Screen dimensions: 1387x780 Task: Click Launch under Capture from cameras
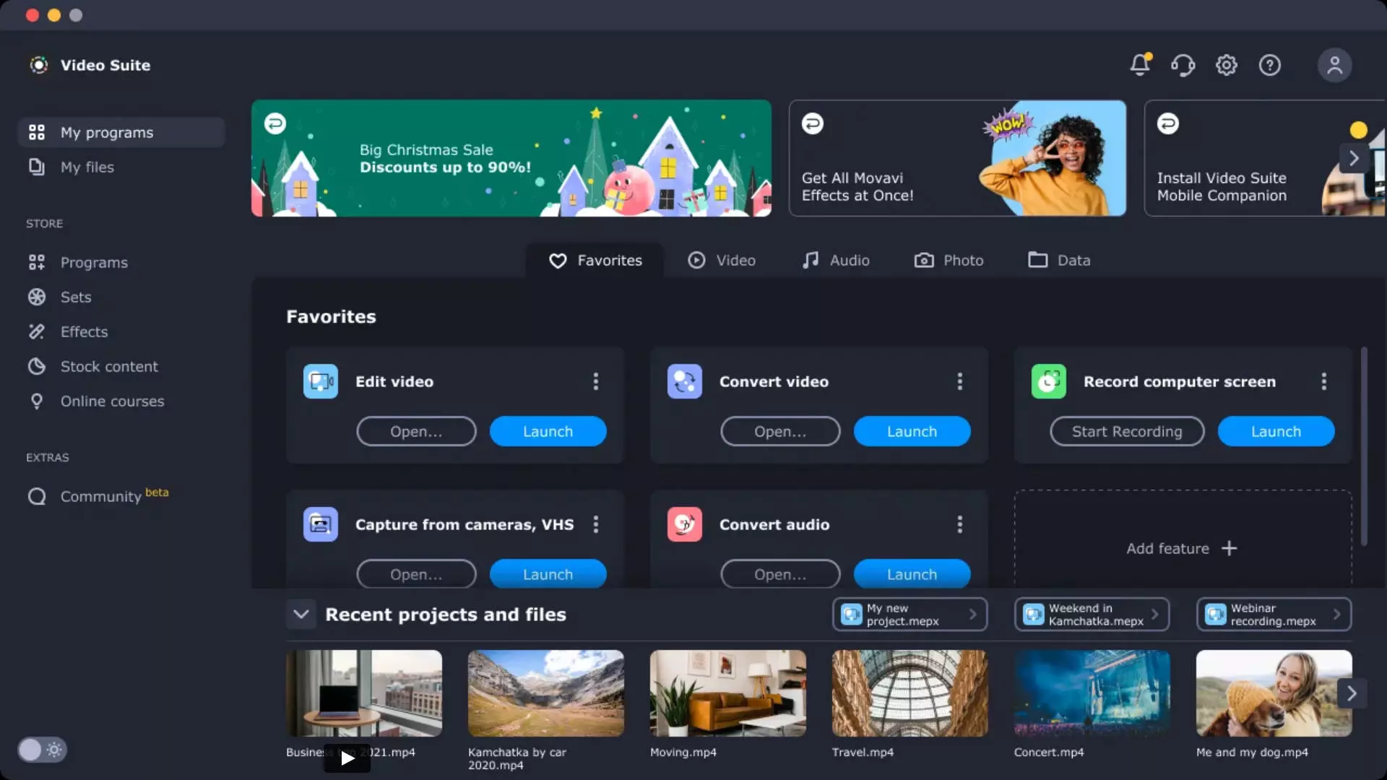point(548,574)
